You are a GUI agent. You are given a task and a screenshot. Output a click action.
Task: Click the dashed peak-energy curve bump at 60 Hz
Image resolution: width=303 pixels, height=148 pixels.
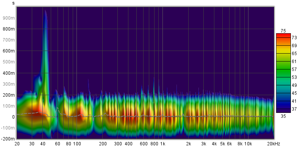point(58,109)
